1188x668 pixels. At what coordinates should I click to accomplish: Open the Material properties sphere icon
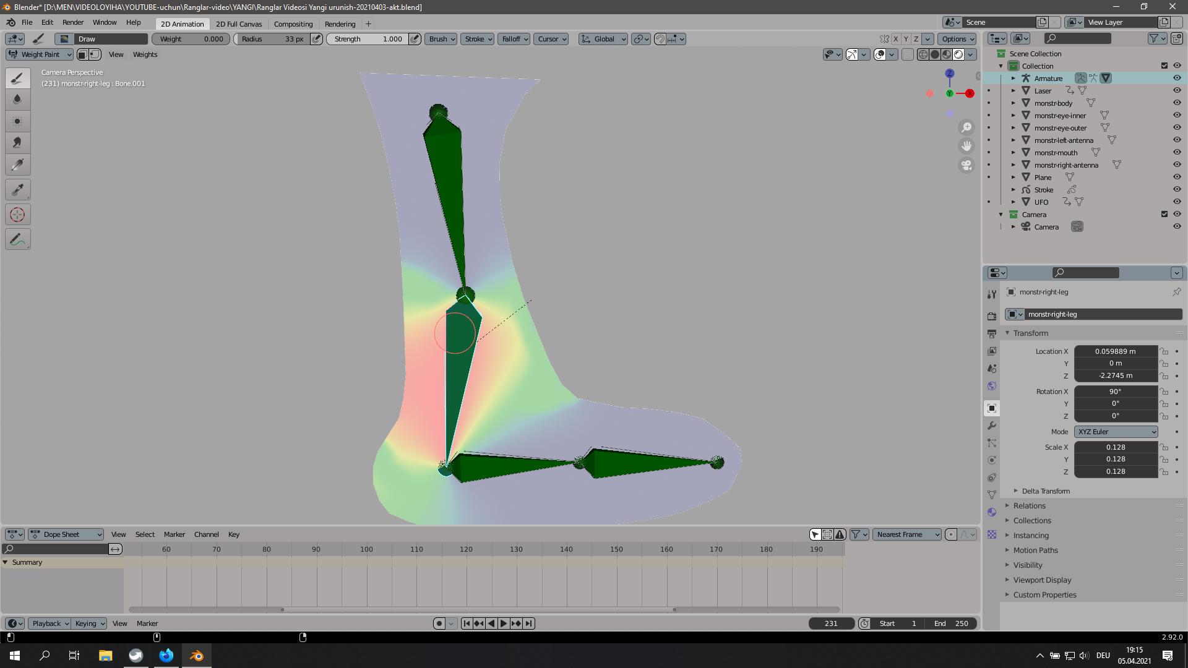[992, 512]
